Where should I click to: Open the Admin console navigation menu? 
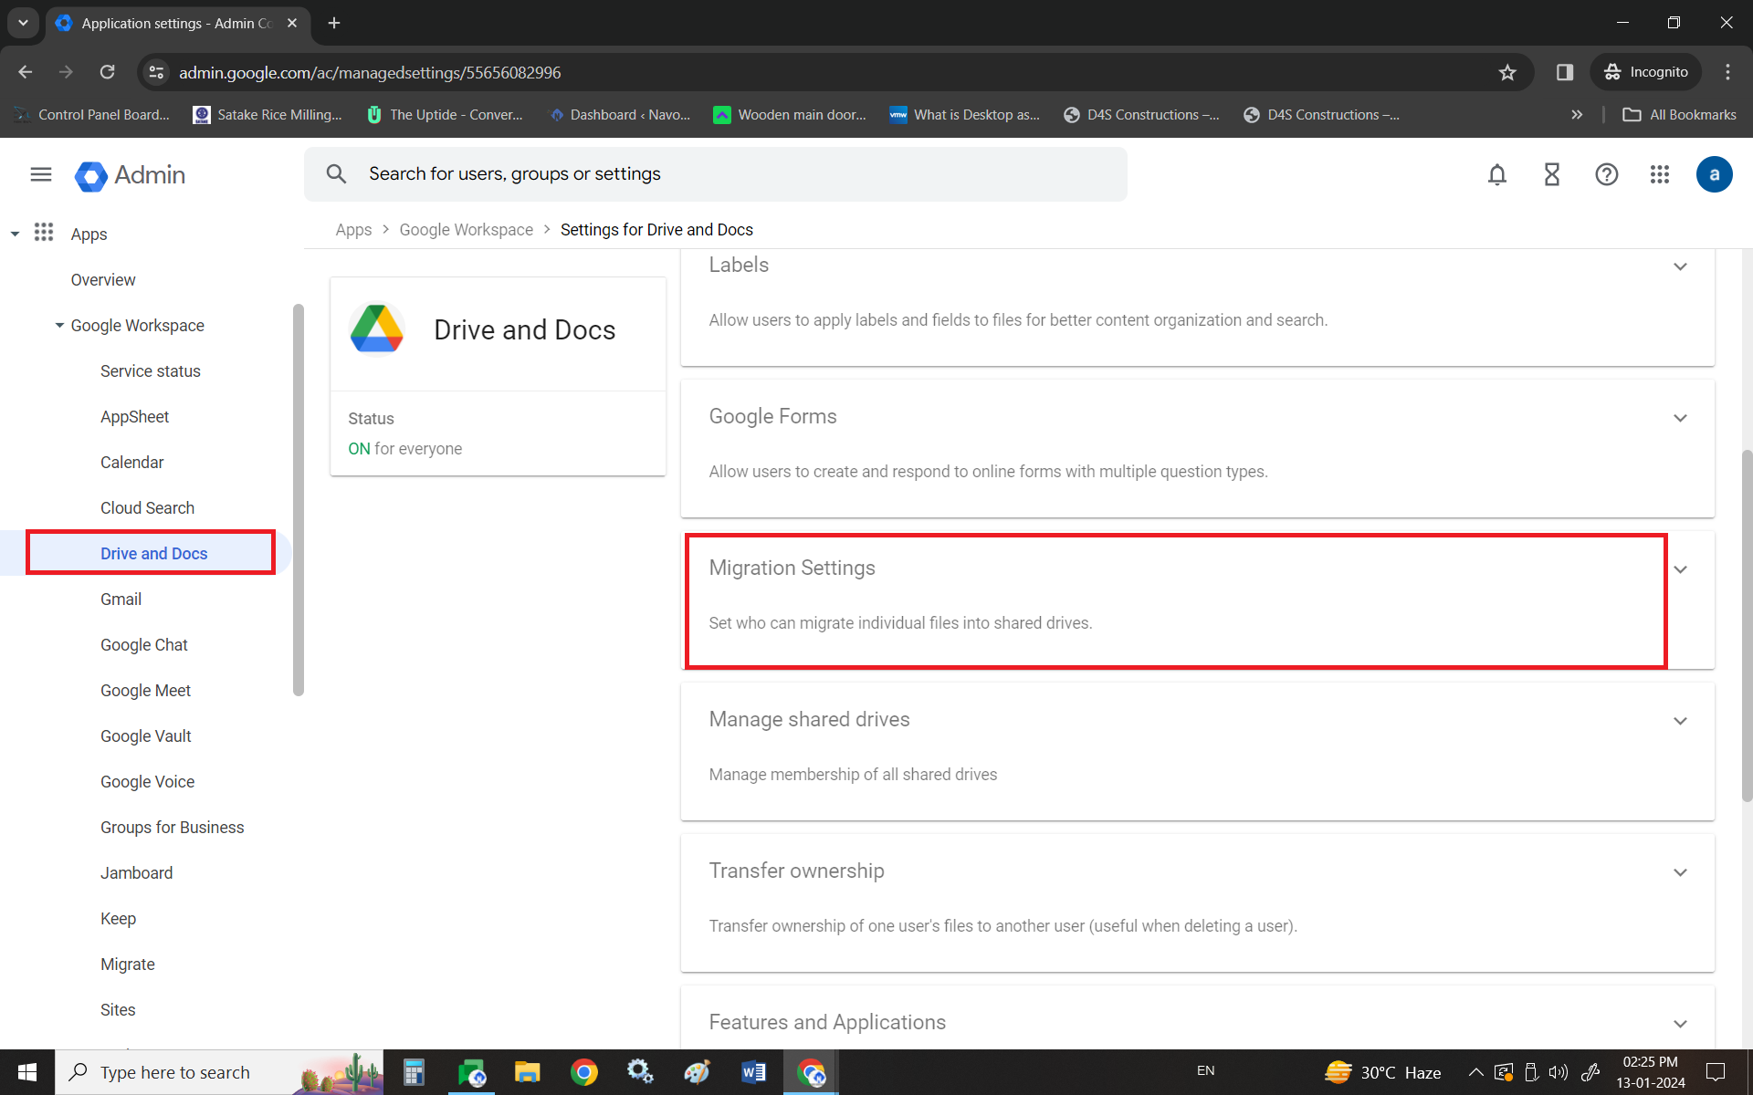[40, 174]
